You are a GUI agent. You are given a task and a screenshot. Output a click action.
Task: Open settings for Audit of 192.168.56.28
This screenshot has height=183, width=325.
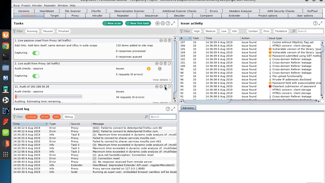(161, 87)
